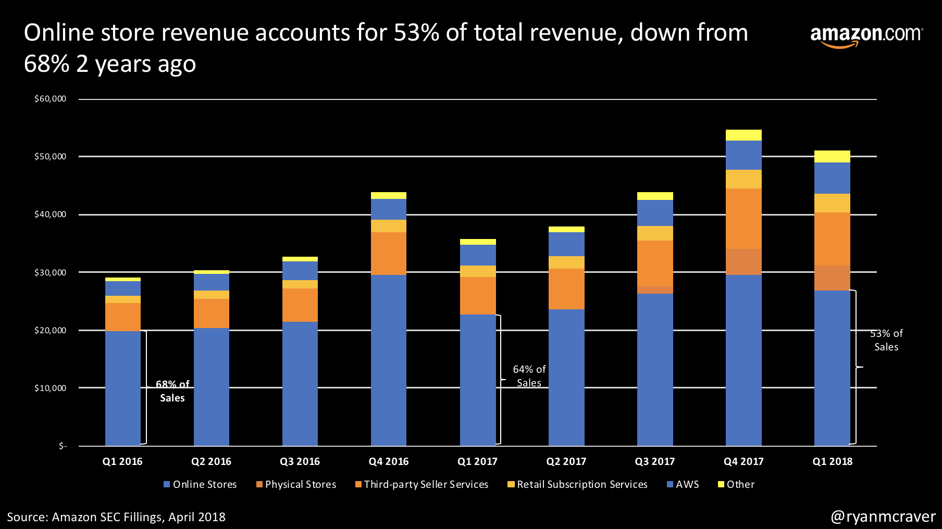The image size is (942, 529).
Task: Click the Other legend swatch
Action: (x=721, y=484)
